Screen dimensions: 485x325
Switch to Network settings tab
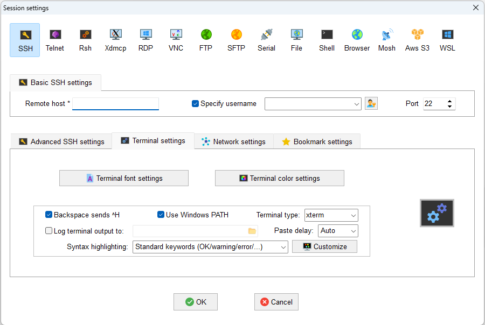pyautogui.click(x=234, y=142)
